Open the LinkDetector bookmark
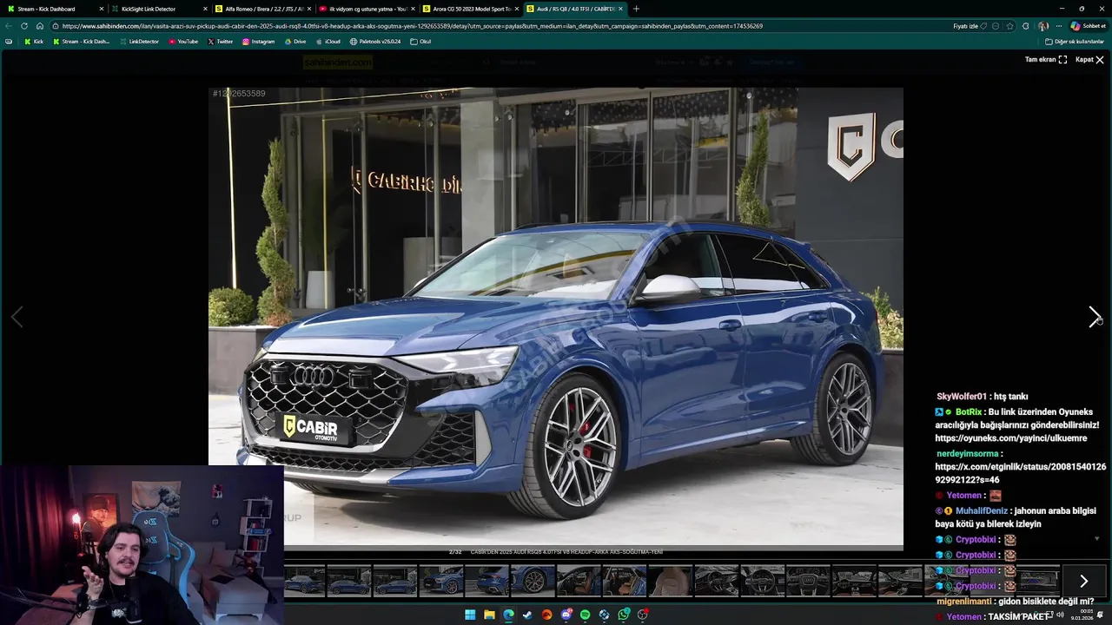 pyautogui.click(x=139, y=42)
